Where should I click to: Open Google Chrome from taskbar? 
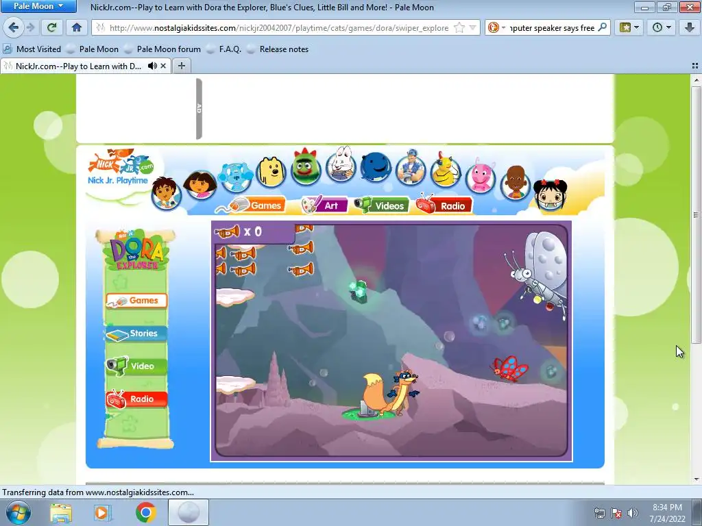146,512
